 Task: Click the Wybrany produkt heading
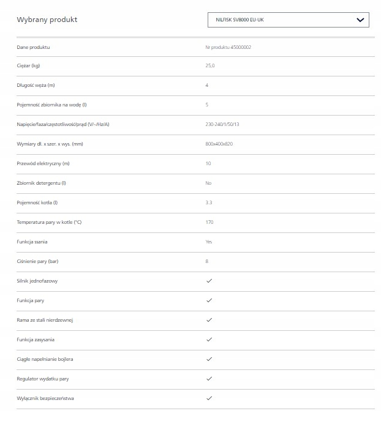(47, 20)
